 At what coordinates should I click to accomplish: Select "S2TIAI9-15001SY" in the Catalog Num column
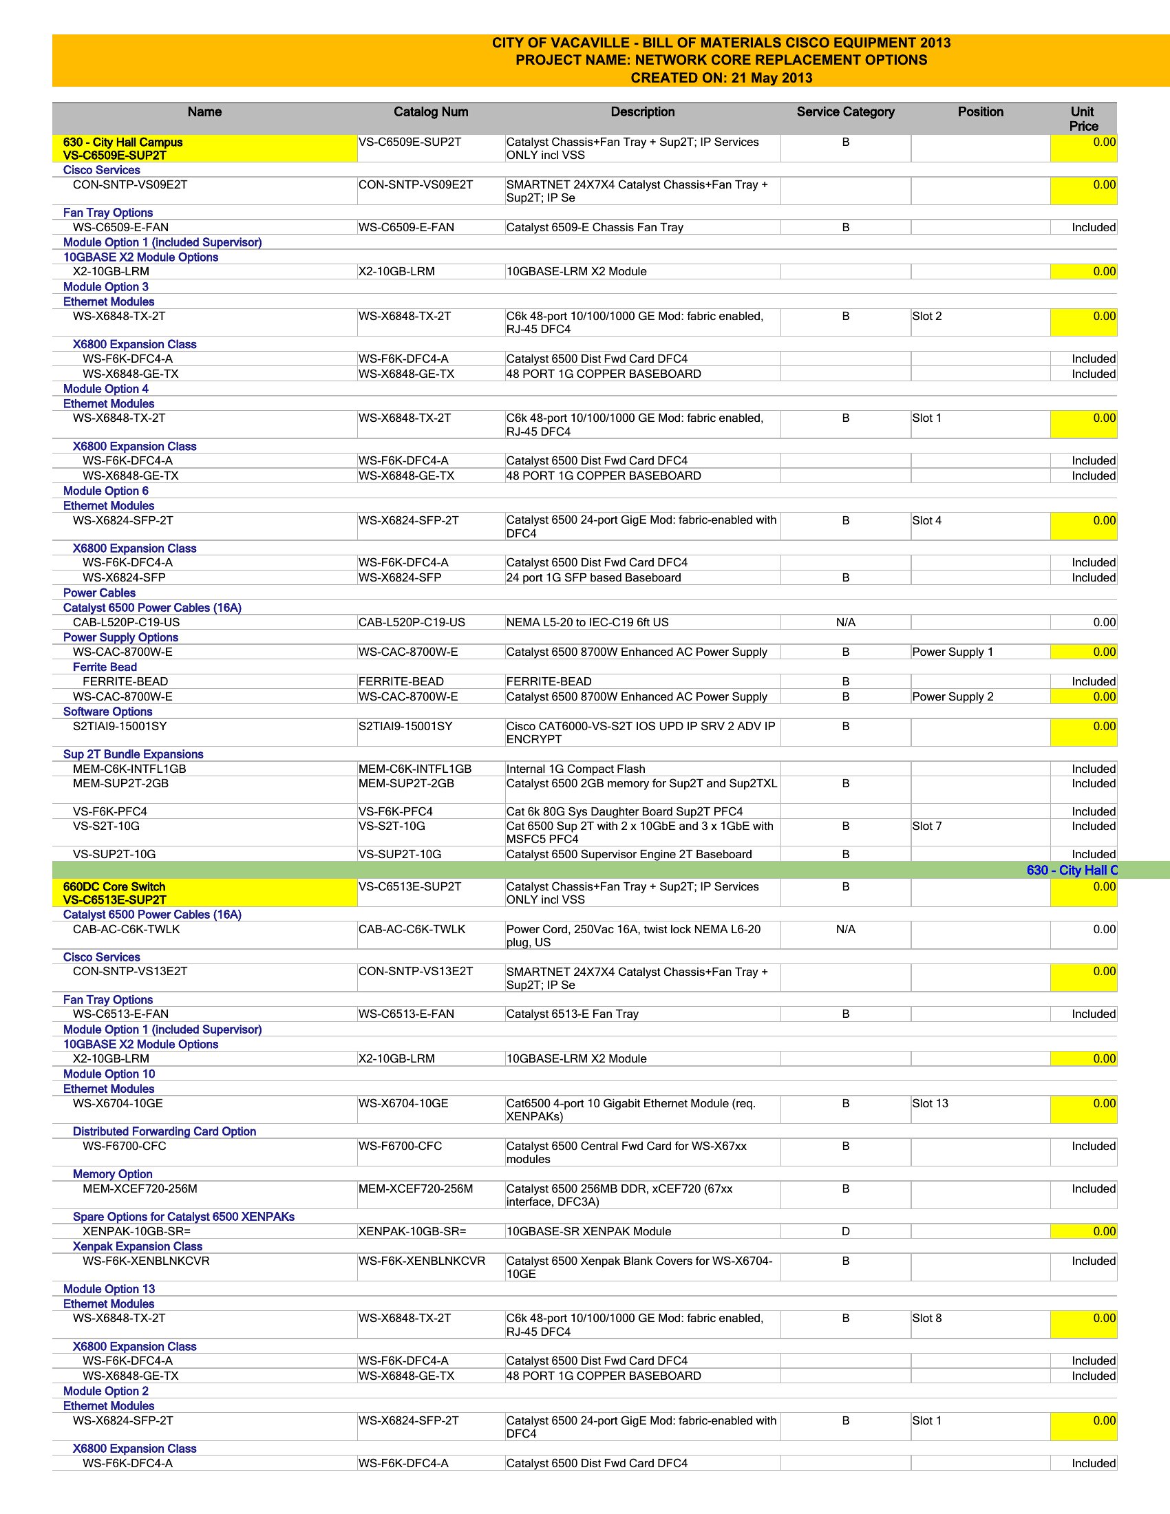pos(405,727)
